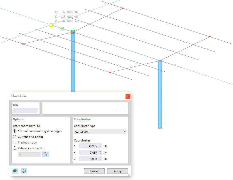The image size is (233, 180).
Task: Click the green snap node at left column top
Action: 73,32
